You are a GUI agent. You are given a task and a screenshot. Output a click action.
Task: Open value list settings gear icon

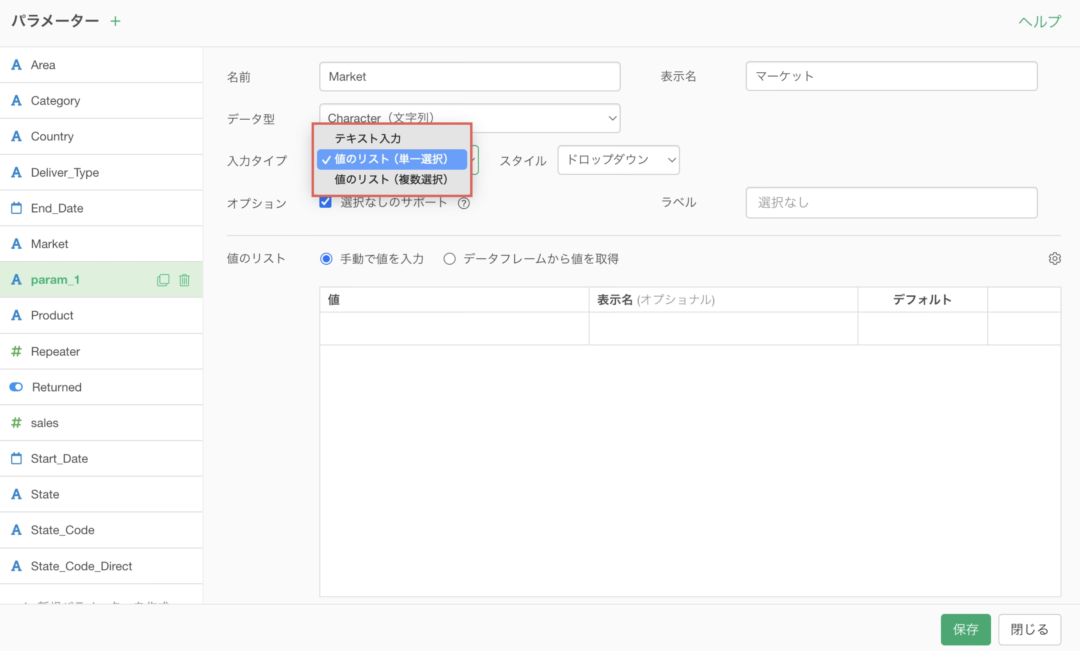point(1055,259)
